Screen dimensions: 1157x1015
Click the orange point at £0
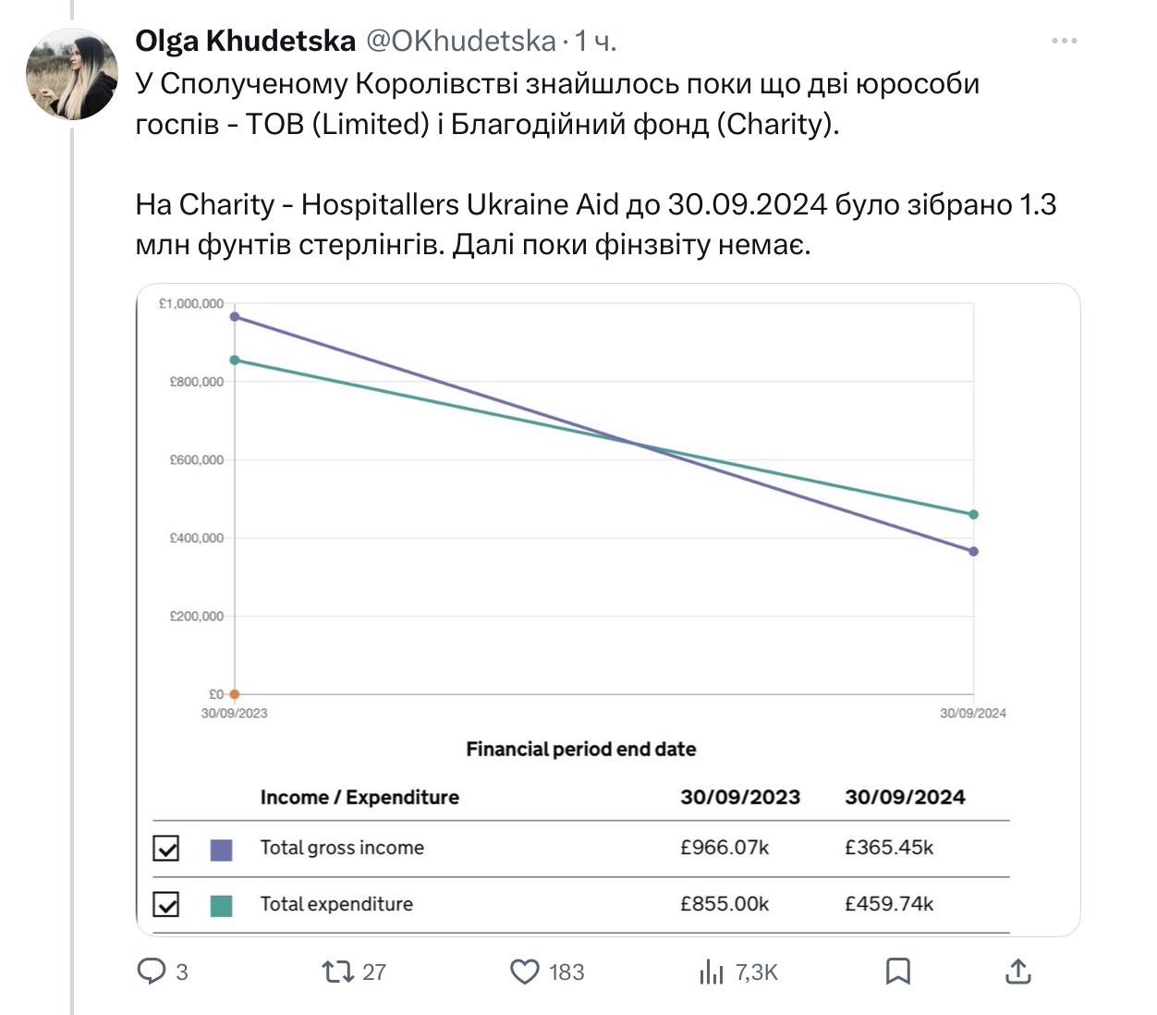tap(235, 694)
